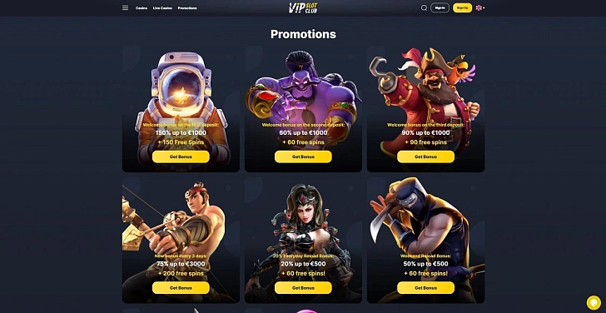Click the VIP Slot Club logo
606x313 pixels.
[303, 7]
